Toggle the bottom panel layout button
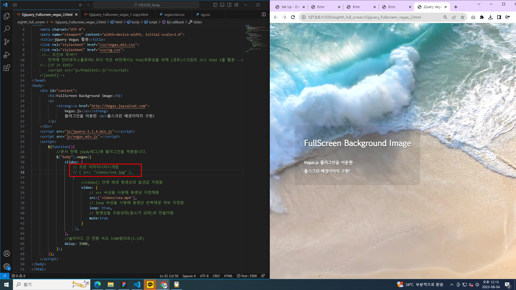The width and height of the screenshot is (516, 290). click(222, 5)
